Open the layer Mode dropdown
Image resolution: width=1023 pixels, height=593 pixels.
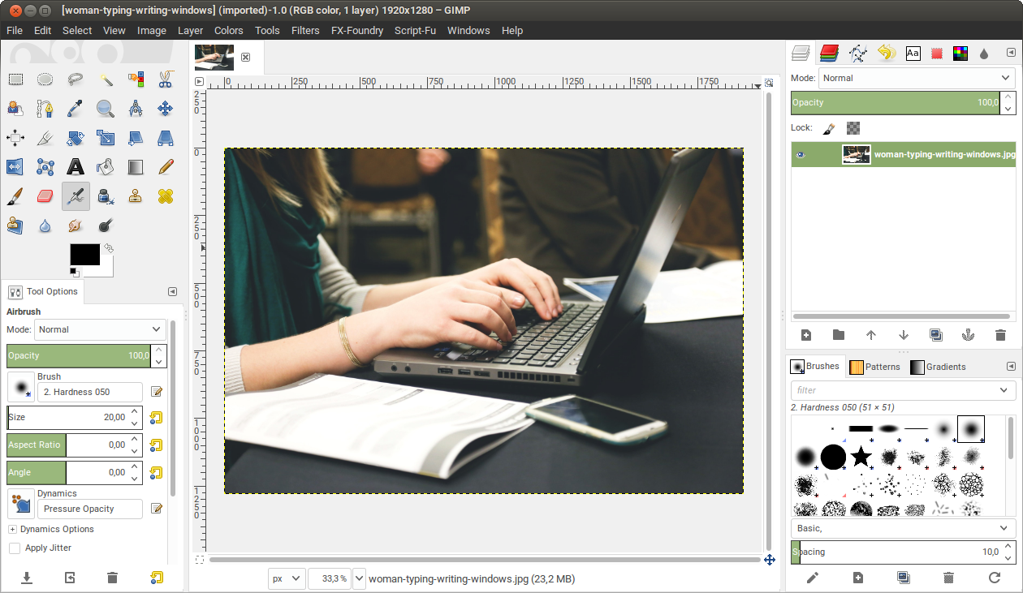point(916,78)
